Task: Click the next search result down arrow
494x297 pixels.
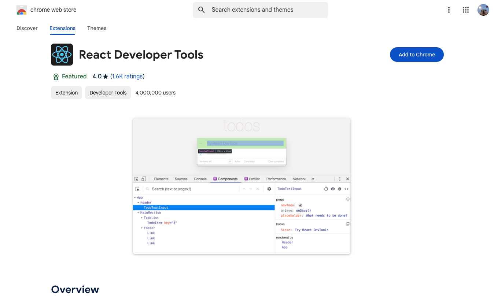Action: point(251,189)
